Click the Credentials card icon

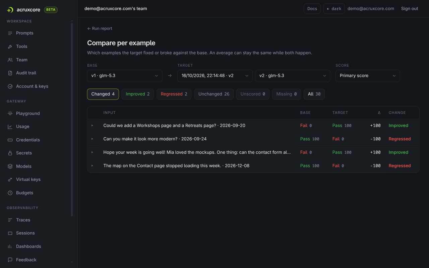click(10, 140)
